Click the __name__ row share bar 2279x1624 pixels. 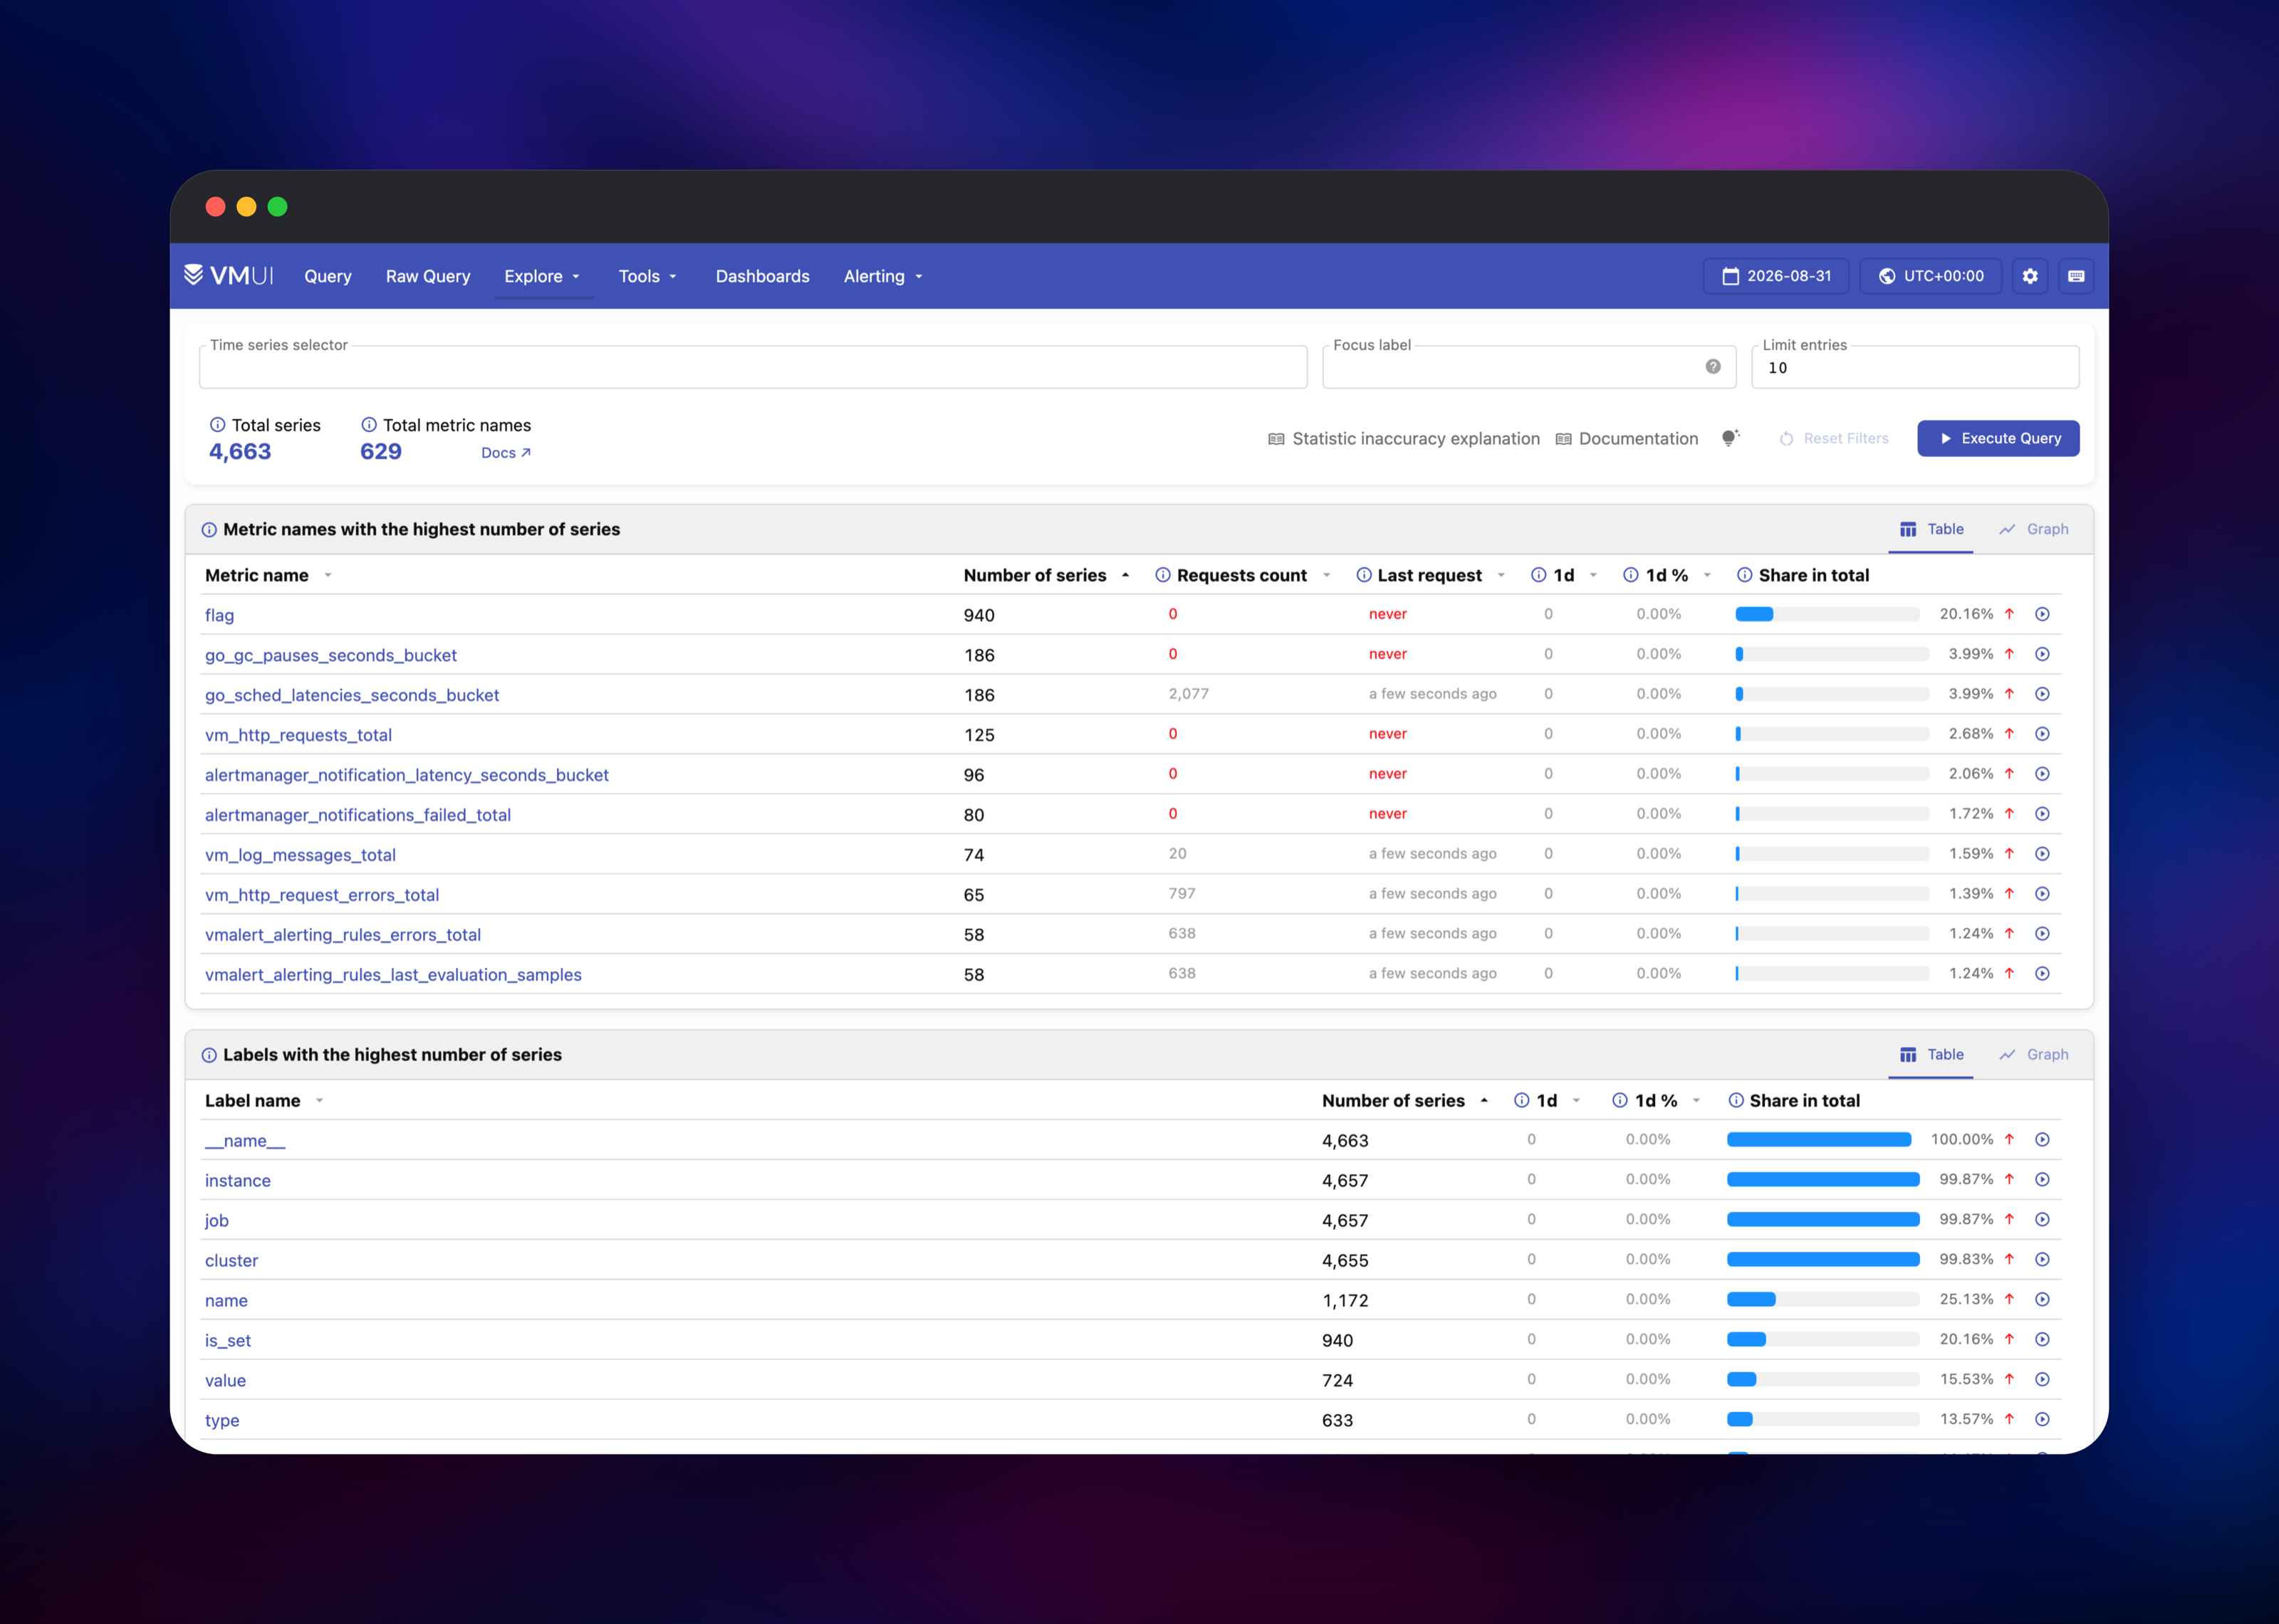point(1819,1140)
